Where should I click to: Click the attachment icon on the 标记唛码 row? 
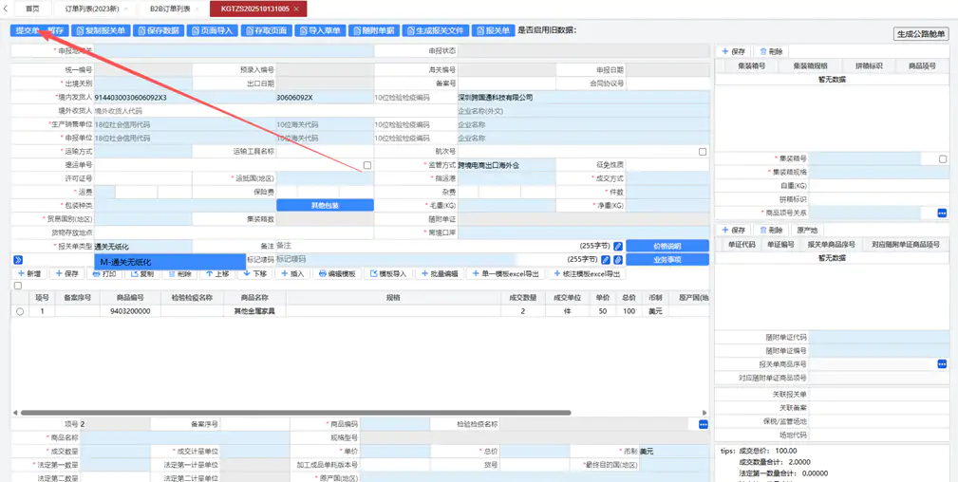618,260
